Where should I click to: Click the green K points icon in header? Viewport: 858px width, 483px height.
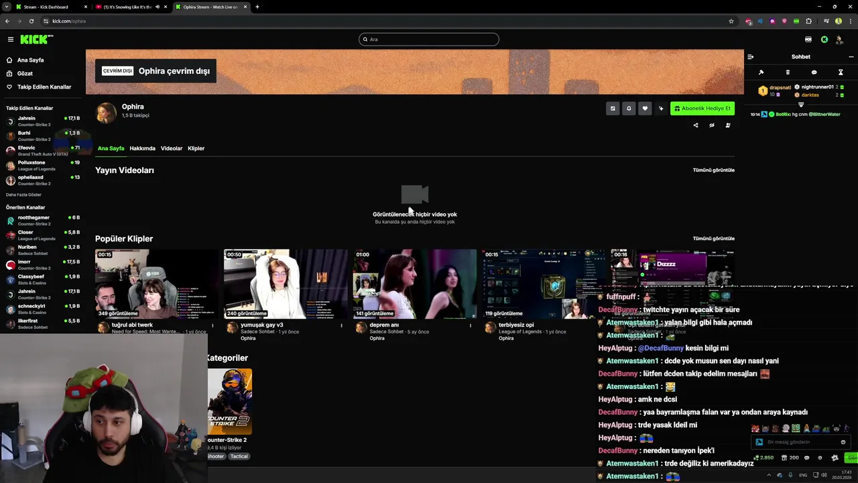tap(824, 40)
